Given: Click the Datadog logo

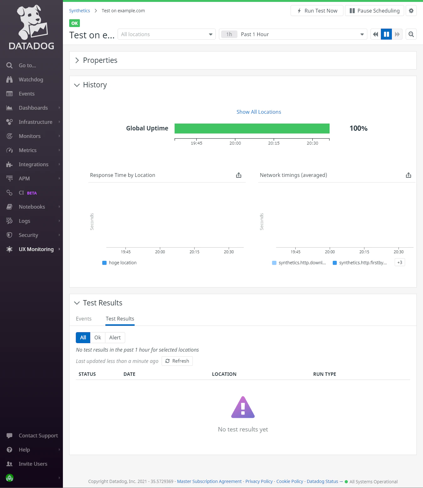Looking at the screenshot, I should pos(31,27).
